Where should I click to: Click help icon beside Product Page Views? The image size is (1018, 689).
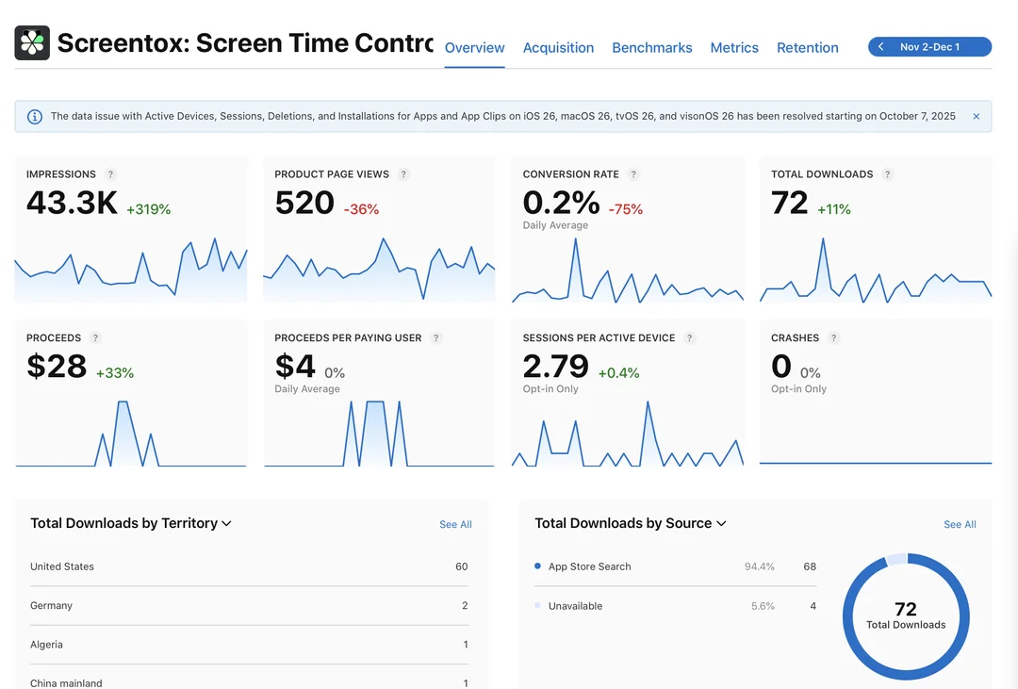pos(403,174)
